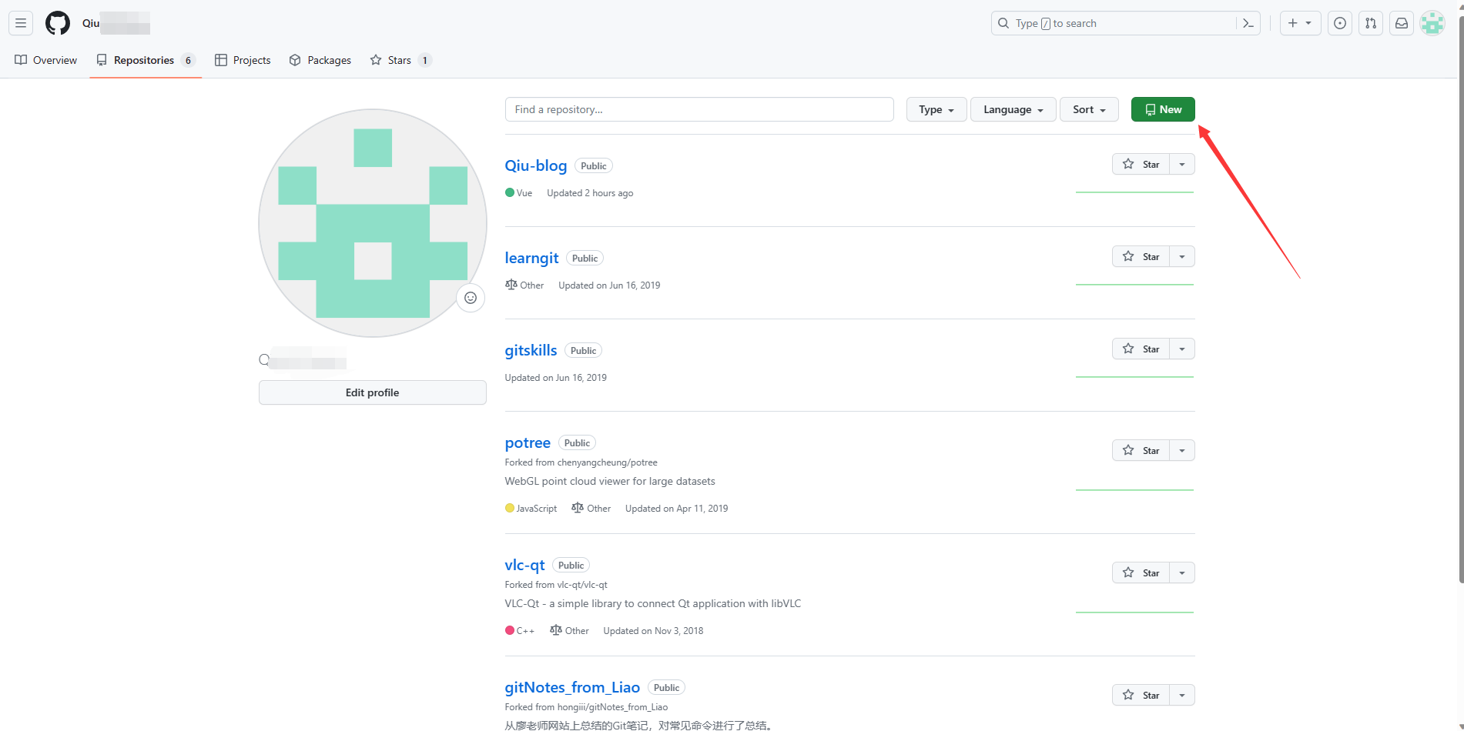
Task: Expand star list menu for vlc-qt
Action: (x=1182, y=572)
